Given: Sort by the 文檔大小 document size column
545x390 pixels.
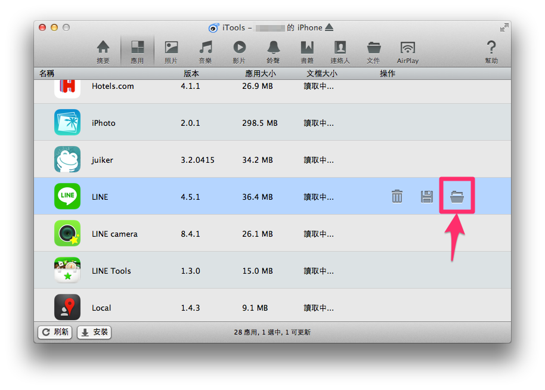Looking at the screenshot, I should tap(322, 73).
